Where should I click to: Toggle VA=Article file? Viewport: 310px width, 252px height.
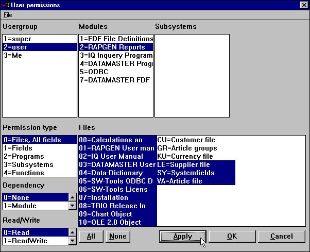(x=196, y=181)
